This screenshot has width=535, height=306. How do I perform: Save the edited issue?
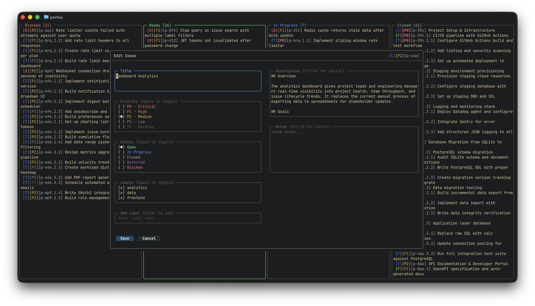point(124,238)
